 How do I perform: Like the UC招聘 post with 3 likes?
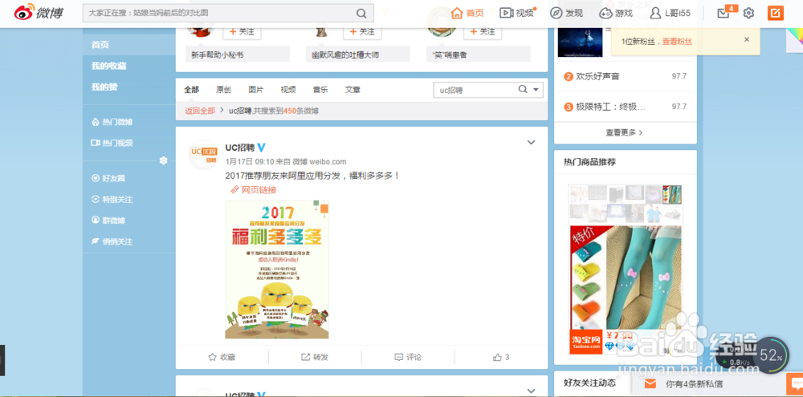[501, 357]
